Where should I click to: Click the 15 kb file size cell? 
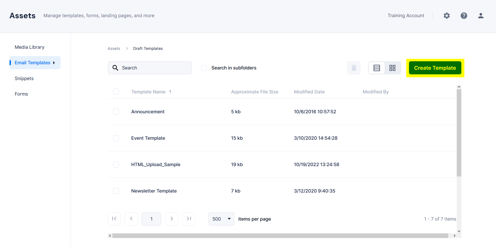point(237,138)
